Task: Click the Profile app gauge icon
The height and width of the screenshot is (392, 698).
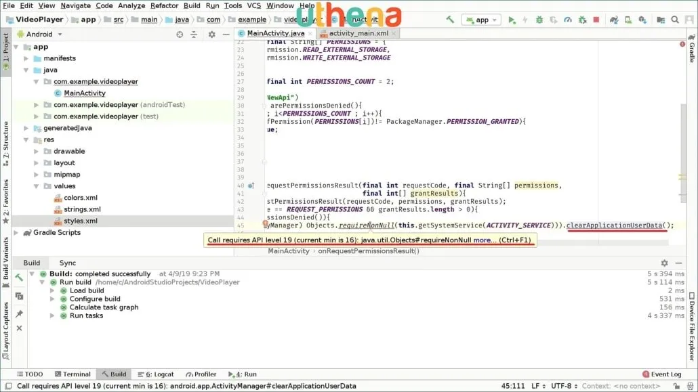Action: (568, 20)
